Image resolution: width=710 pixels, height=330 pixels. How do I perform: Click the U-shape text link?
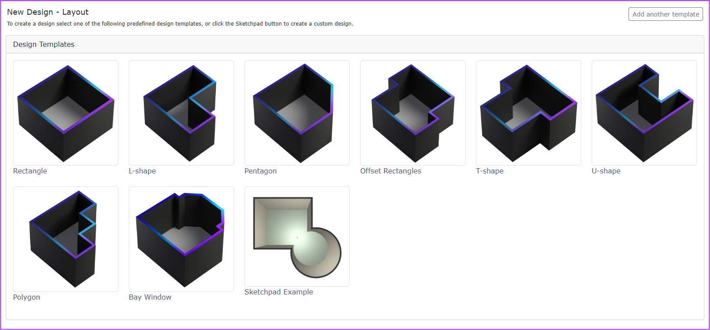pyautogui.click(x=606, y=171)
